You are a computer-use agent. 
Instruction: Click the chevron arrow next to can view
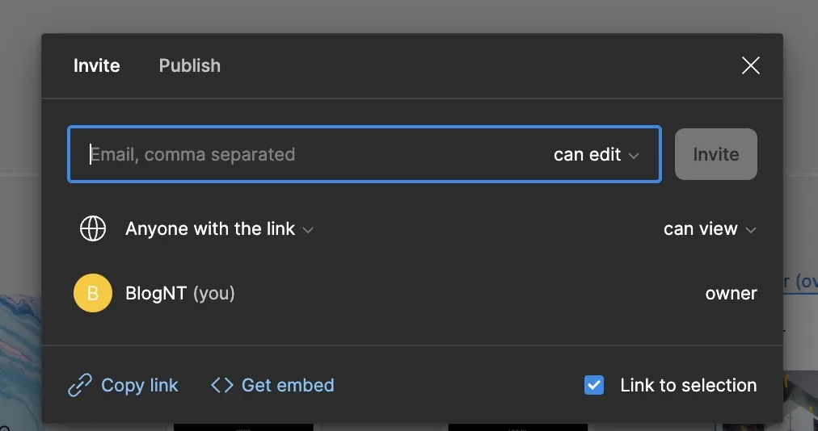click(x=751, y=230)
